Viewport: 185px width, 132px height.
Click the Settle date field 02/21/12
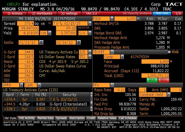coord(28,42)
